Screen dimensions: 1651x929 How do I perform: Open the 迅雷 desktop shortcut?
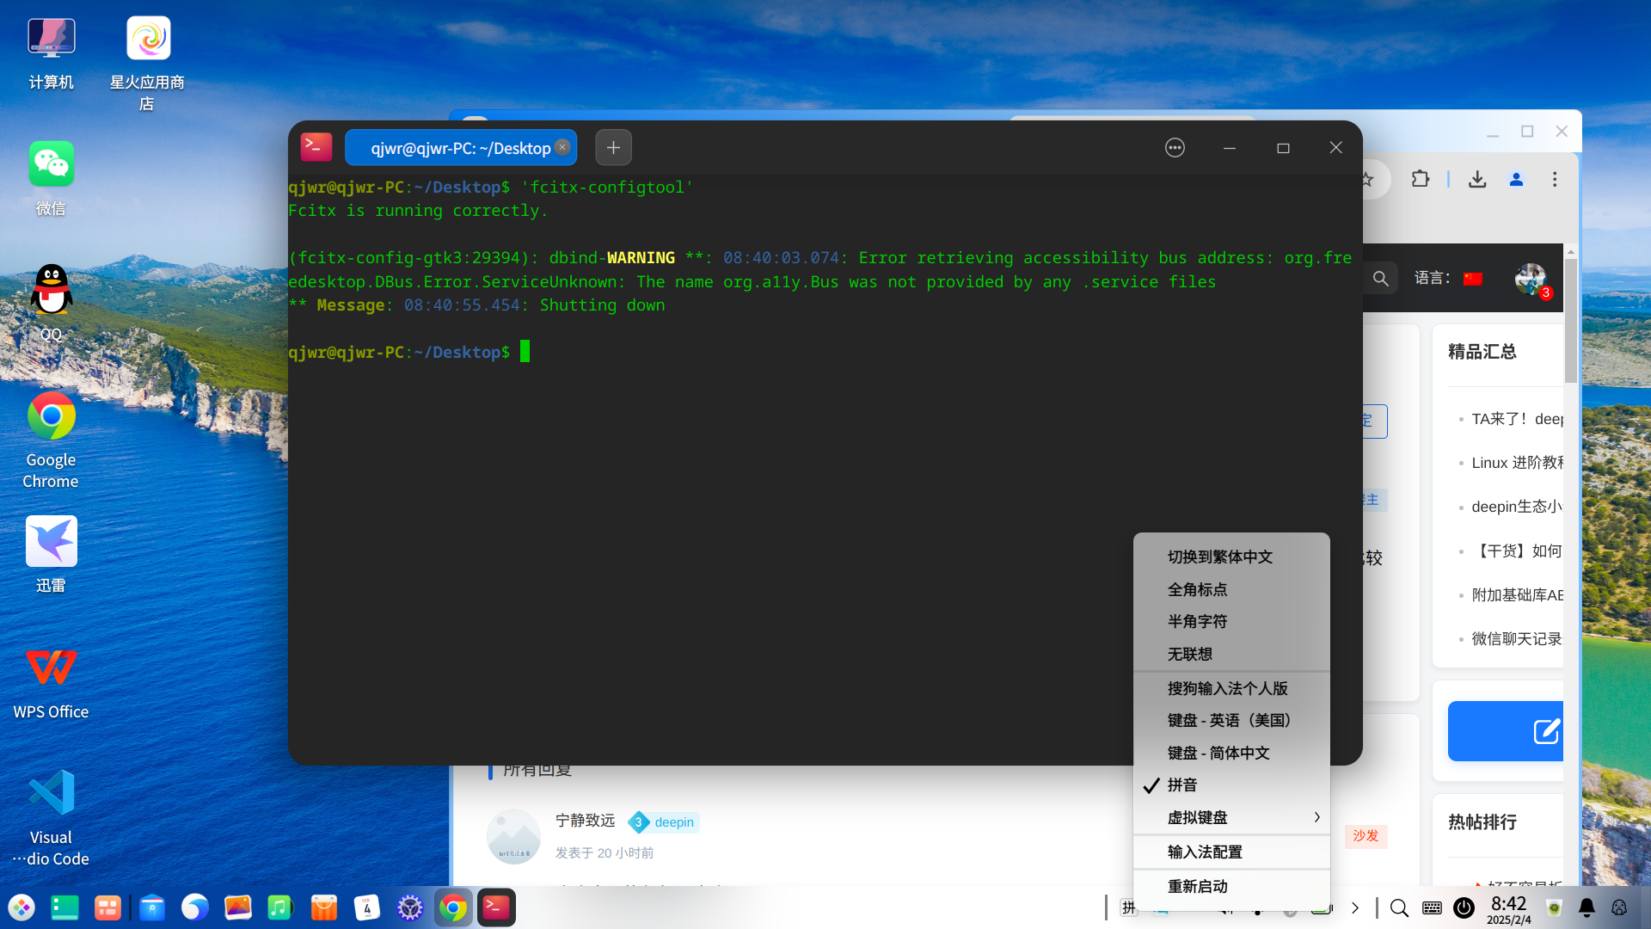51,555
